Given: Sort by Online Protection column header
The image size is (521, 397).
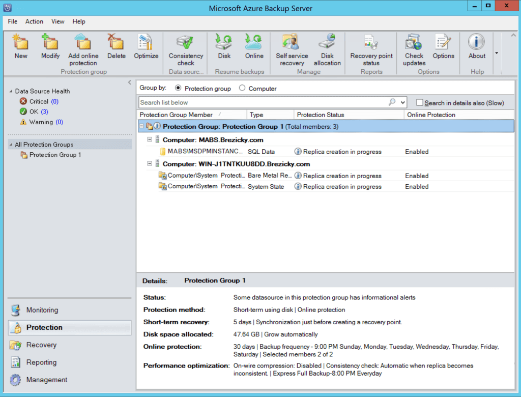Looking at the screenshot, I should pyautogui.click(x=459, y=115).
